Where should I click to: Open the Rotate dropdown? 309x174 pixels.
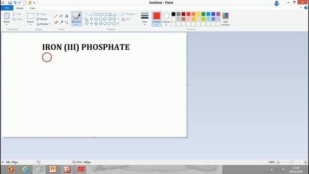pos(43,24)
